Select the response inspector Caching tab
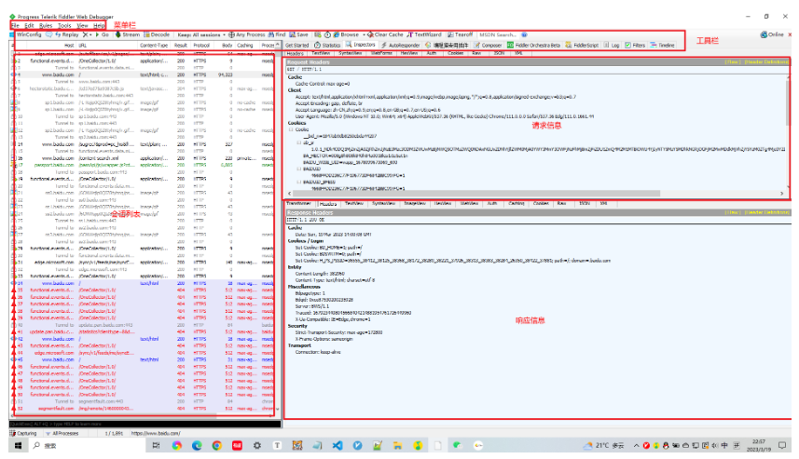The width and height of the screenshot is (799, 459). click(x=517, y=204)
